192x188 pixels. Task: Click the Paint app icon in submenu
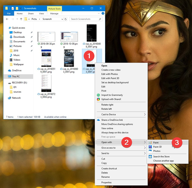click(x=150, y=143)
